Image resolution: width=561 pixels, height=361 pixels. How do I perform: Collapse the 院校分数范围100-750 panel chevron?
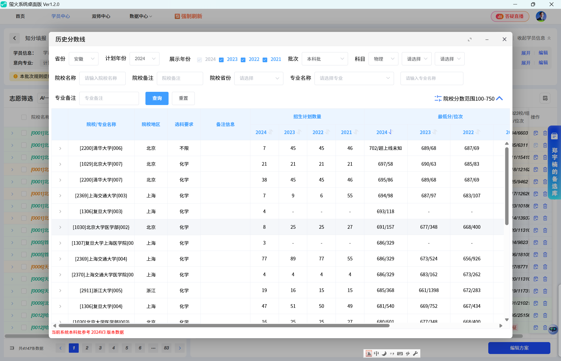click(499, 99)
